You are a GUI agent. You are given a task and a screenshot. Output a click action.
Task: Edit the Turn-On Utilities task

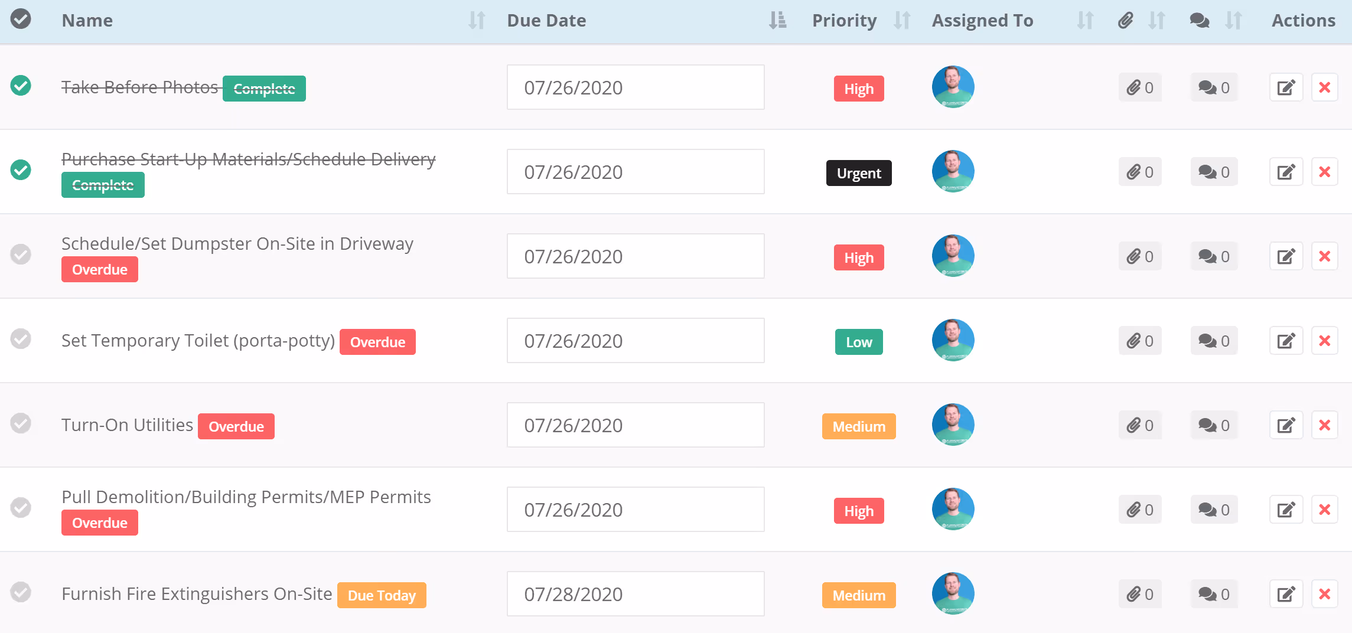(1286, 425)
